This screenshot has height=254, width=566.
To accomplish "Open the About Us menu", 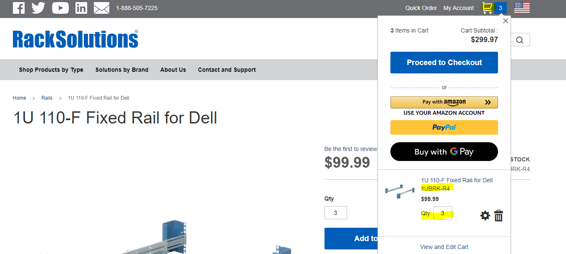I will click(173, 70).
